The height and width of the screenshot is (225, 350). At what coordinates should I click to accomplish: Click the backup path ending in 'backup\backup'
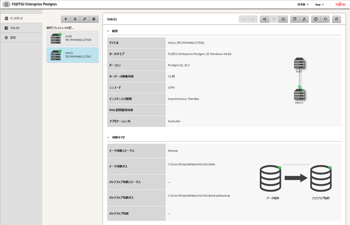pyautogui.click(x=199, y=196)
